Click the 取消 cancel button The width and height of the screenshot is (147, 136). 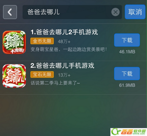point(135,12)
